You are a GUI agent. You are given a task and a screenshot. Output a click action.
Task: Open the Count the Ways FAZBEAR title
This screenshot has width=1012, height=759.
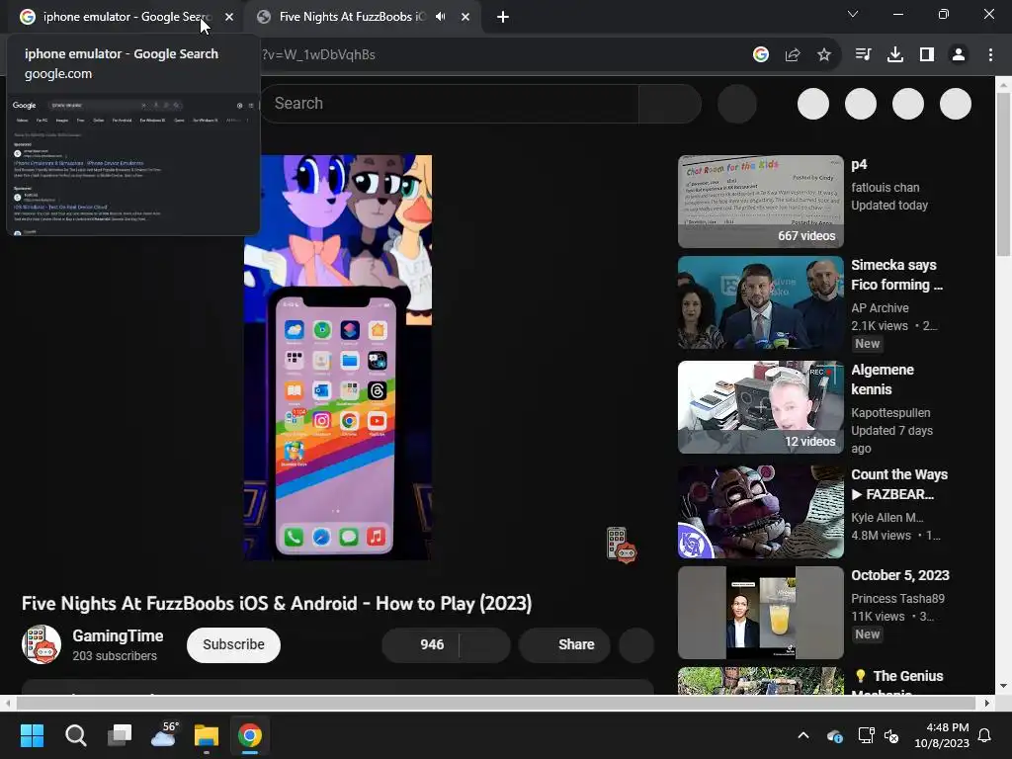pos(899,484)
